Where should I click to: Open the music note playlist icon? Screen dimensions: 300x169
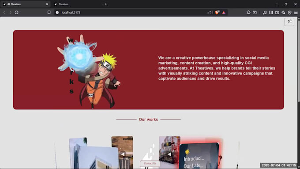coord(265,12)
